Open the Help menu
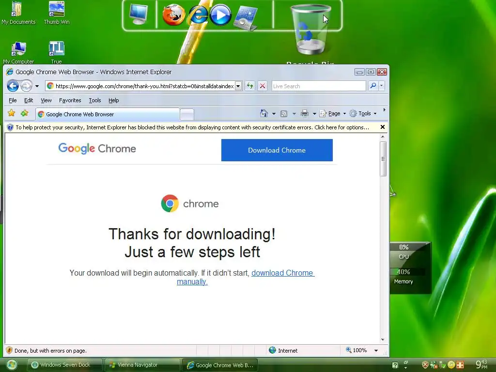This screenshot has height=372, width=496. (x=113, y=100)
